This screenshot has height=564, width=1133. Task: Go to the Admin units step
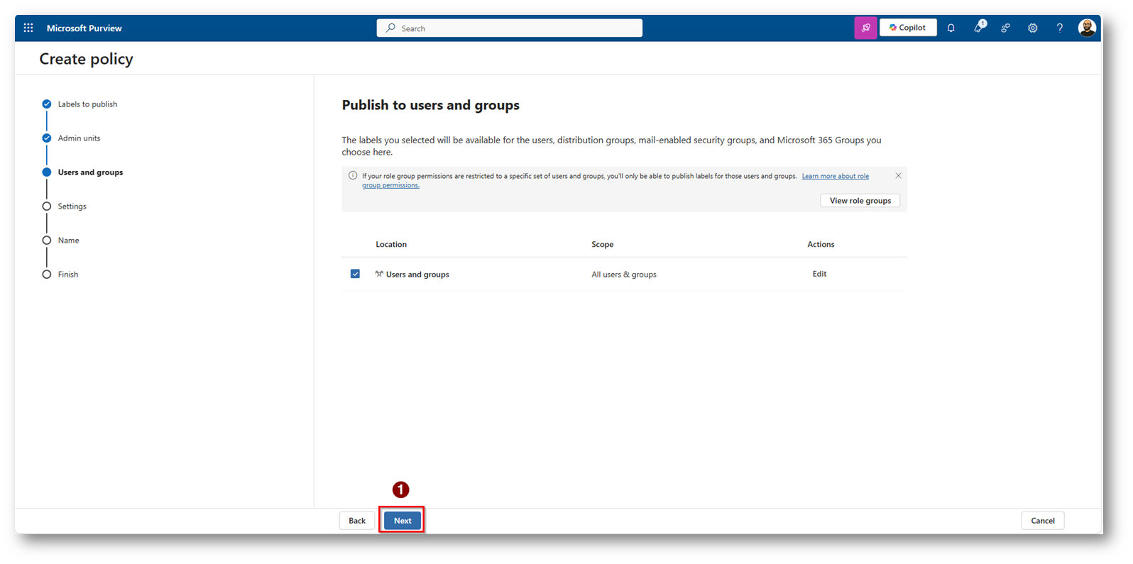point(79,138)
